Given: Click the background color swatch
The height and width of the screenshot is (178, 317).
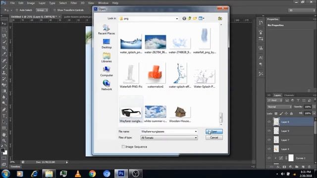Looking at the screenshot, I should [x=5, y=153].
